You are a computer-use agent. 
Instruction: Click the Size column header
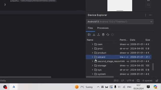148,40
